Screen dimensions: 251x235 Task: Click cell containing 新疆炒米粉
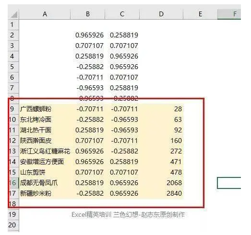(x=45, y=194)
